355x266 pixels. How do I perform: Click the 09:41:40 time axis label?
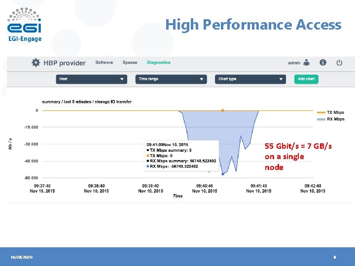click(x=258, y=188)
